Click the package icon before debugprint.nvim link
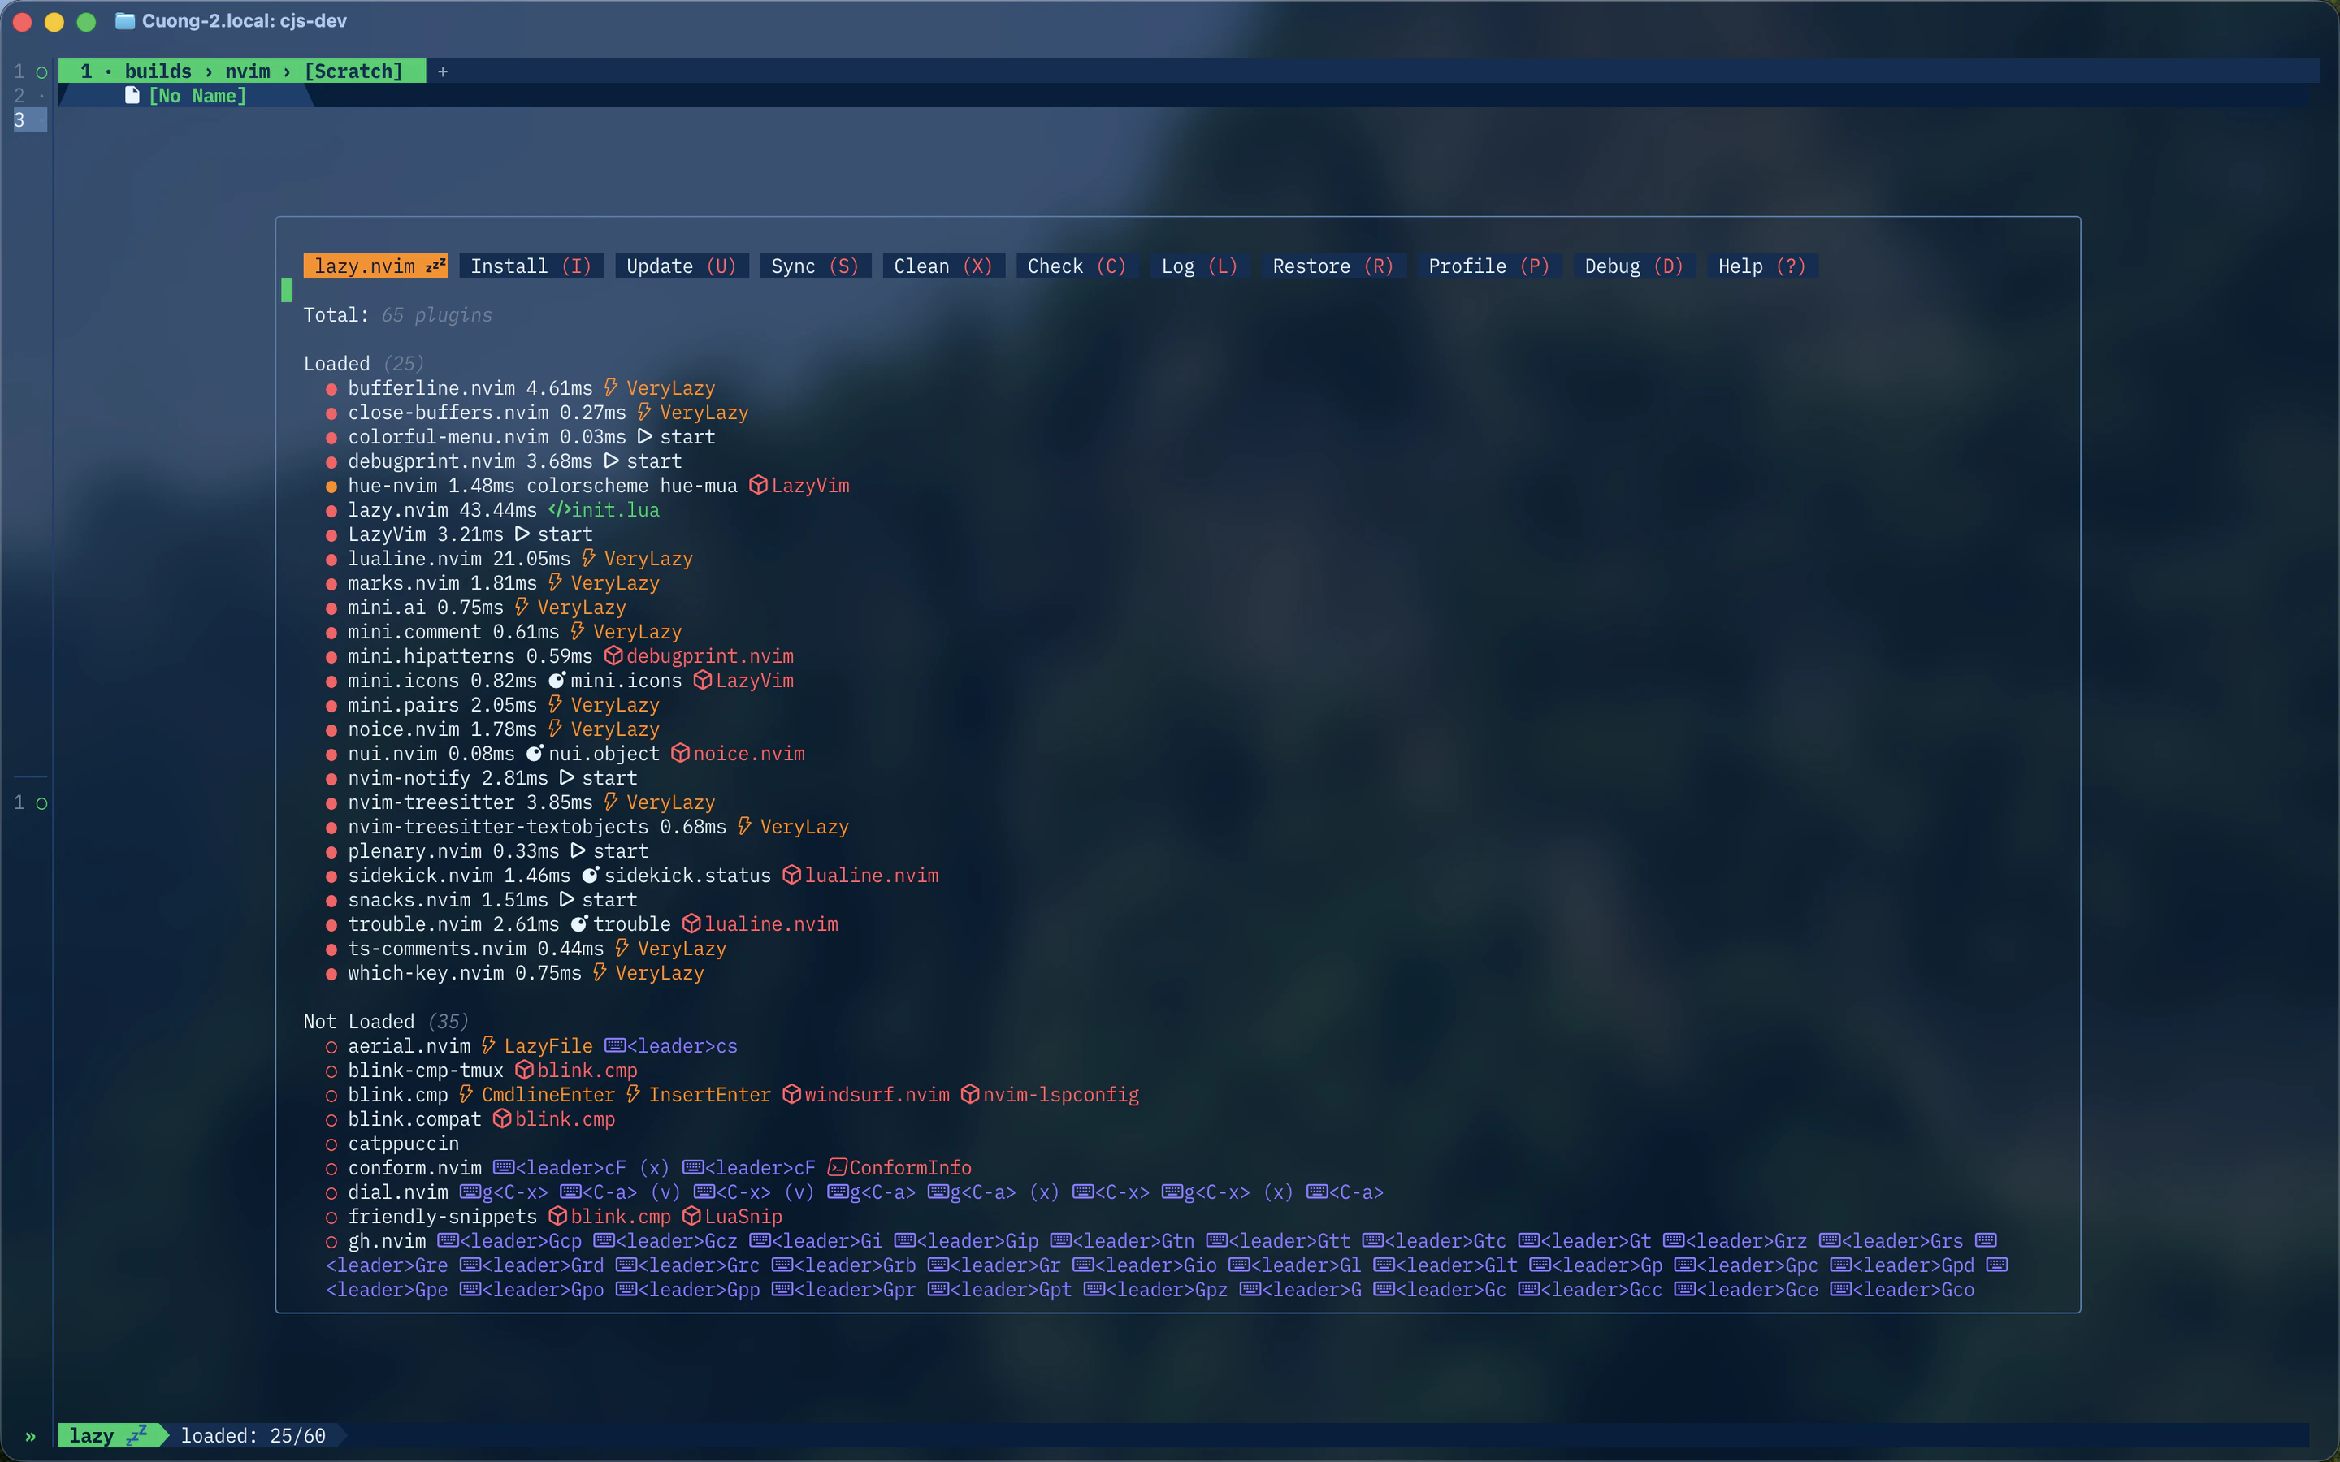This screenshot has width=2340, height=1462. 614,656
